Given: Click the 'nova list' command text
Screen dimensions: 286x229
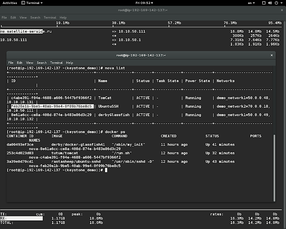Looking at the screenshot, I should 115,68.
